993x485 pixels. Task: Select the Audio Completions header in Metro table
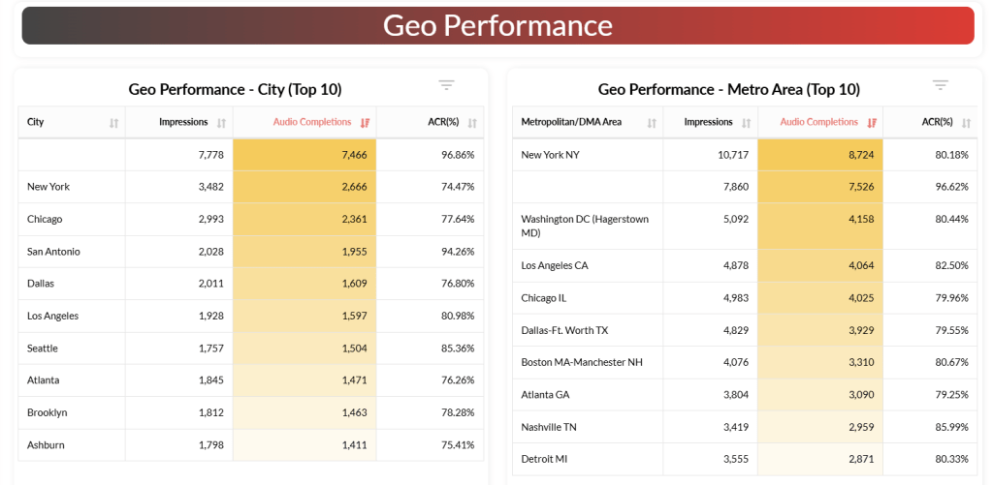[x=818, y=122]
